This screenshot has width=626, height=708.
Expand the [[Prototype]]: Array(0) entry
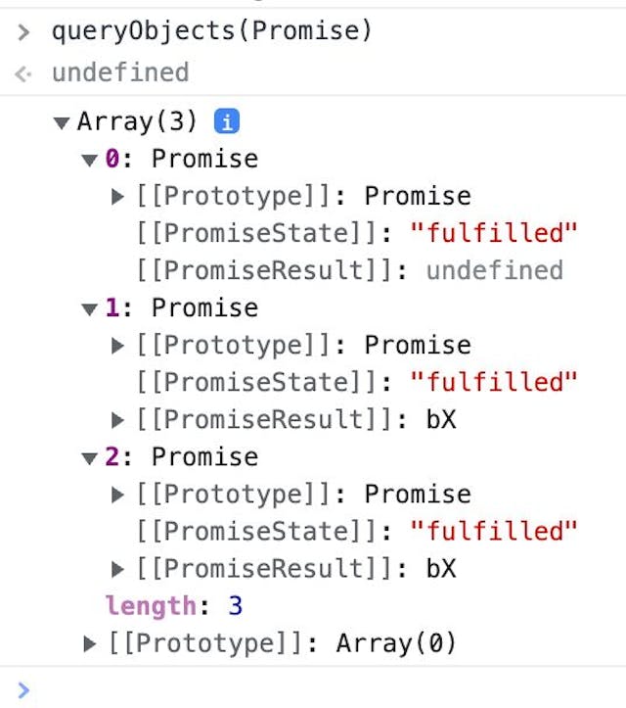pos(90,643)
